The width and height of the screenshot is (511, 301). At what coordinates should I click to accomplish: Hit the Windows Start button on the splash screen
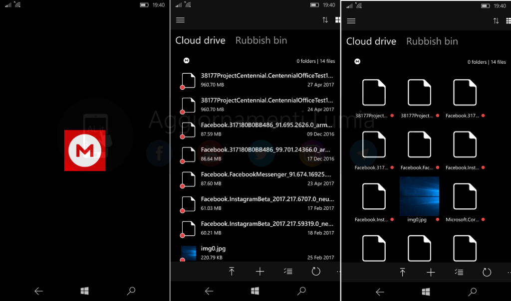[85, 291]
